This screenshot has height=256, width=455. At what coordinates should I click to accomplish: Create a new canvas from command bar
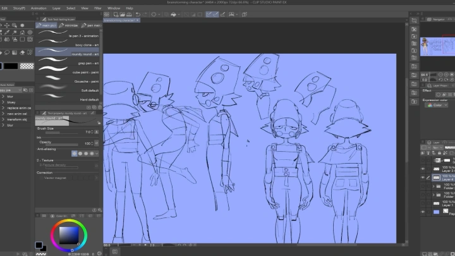pyautogui.click(x=116, y=14)
